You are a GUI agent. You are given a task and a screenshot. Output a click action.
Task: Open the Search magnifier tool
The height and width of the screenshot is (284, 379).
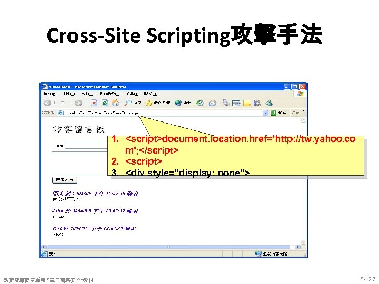(127, 103)
